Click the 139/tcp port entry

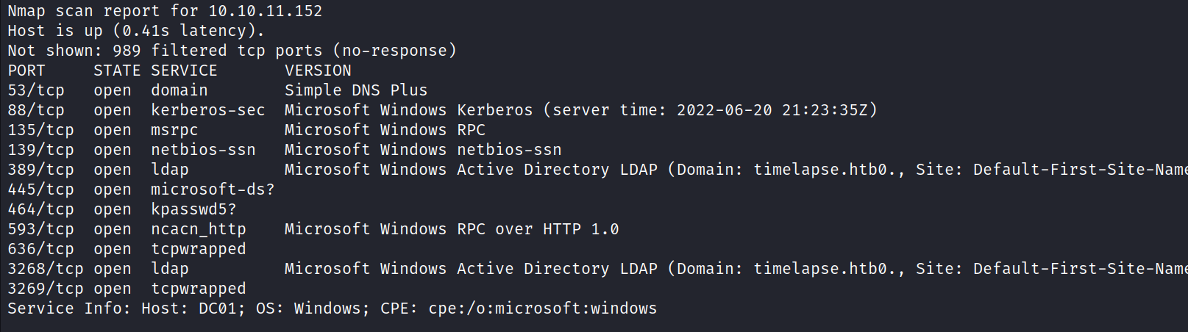40,150
